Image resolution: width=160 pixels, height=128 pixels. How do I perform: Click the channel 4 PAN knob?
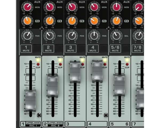[94, 36]
